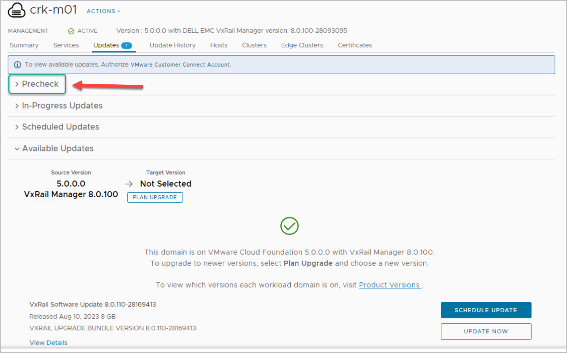Click the crk-m01 domain title

[53, 10]
